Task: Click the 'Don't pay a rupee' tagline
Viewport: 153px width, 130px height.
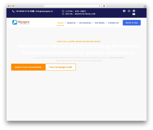Action: tap(79, 41)
